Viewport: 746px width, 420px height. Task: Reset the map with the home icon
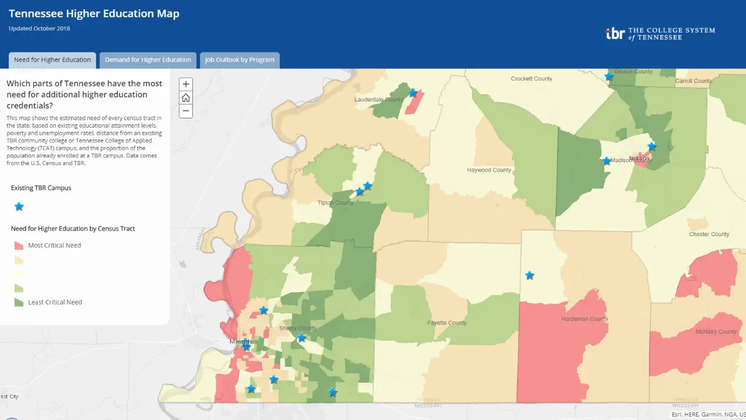point(185,97)
